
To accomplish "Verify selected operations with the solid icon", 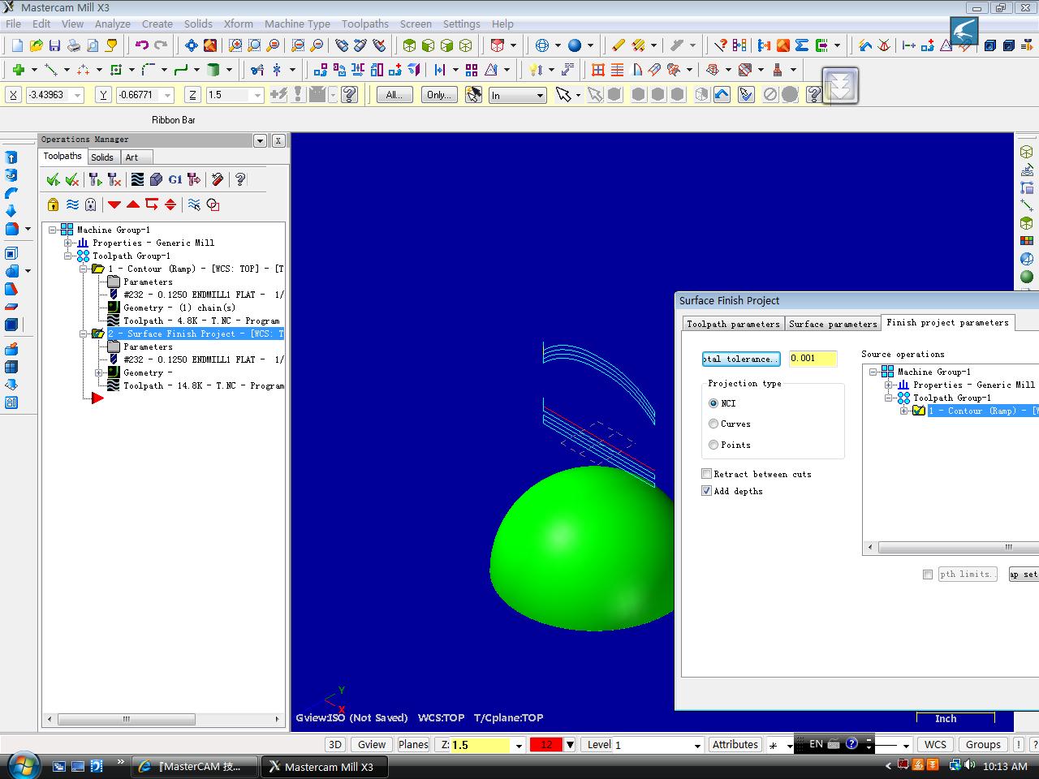I will (x=156, y=179).
